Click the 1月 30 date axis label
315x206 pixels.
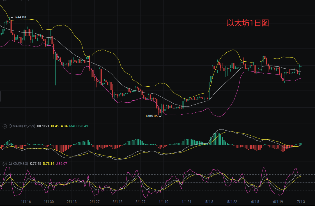click(49, 202)
